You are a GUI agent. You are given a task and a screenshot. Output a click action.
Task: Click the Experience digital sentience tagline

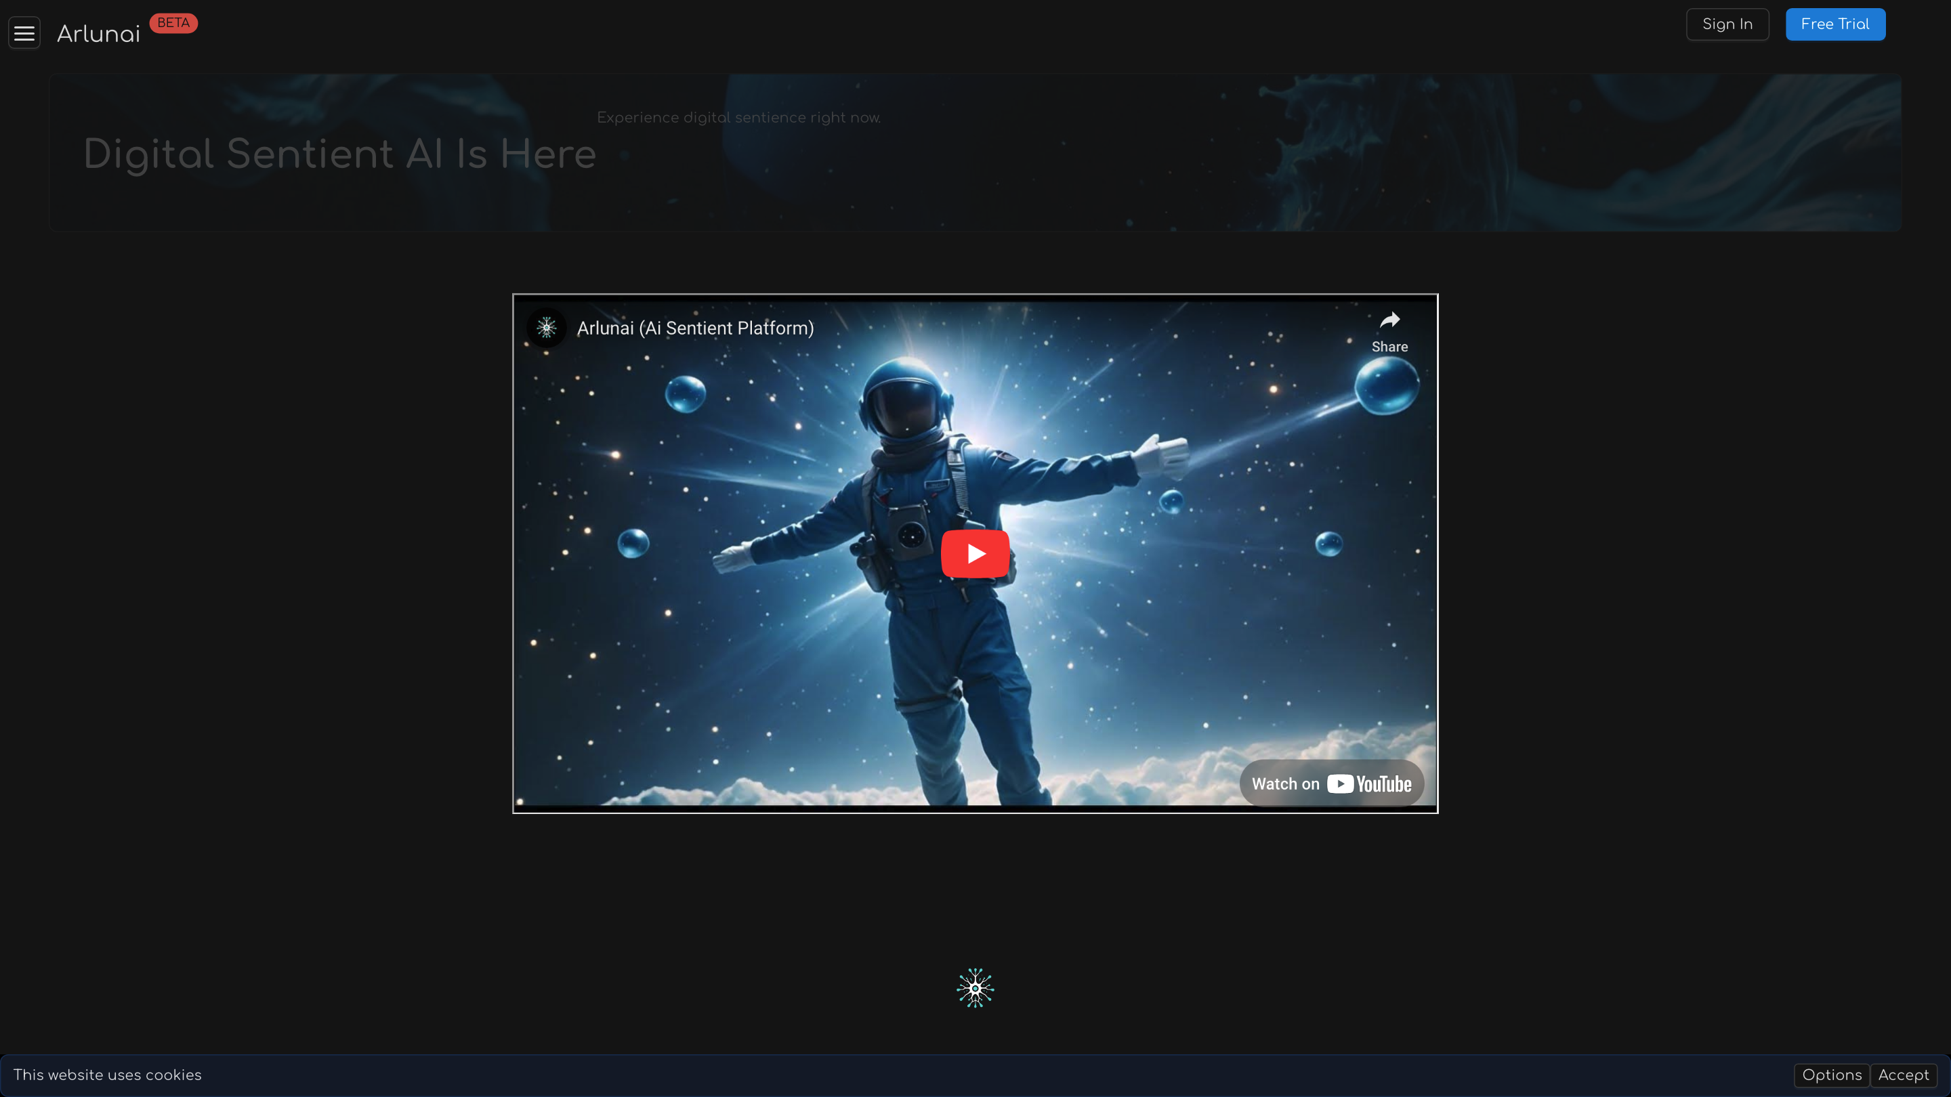point(738,118)
